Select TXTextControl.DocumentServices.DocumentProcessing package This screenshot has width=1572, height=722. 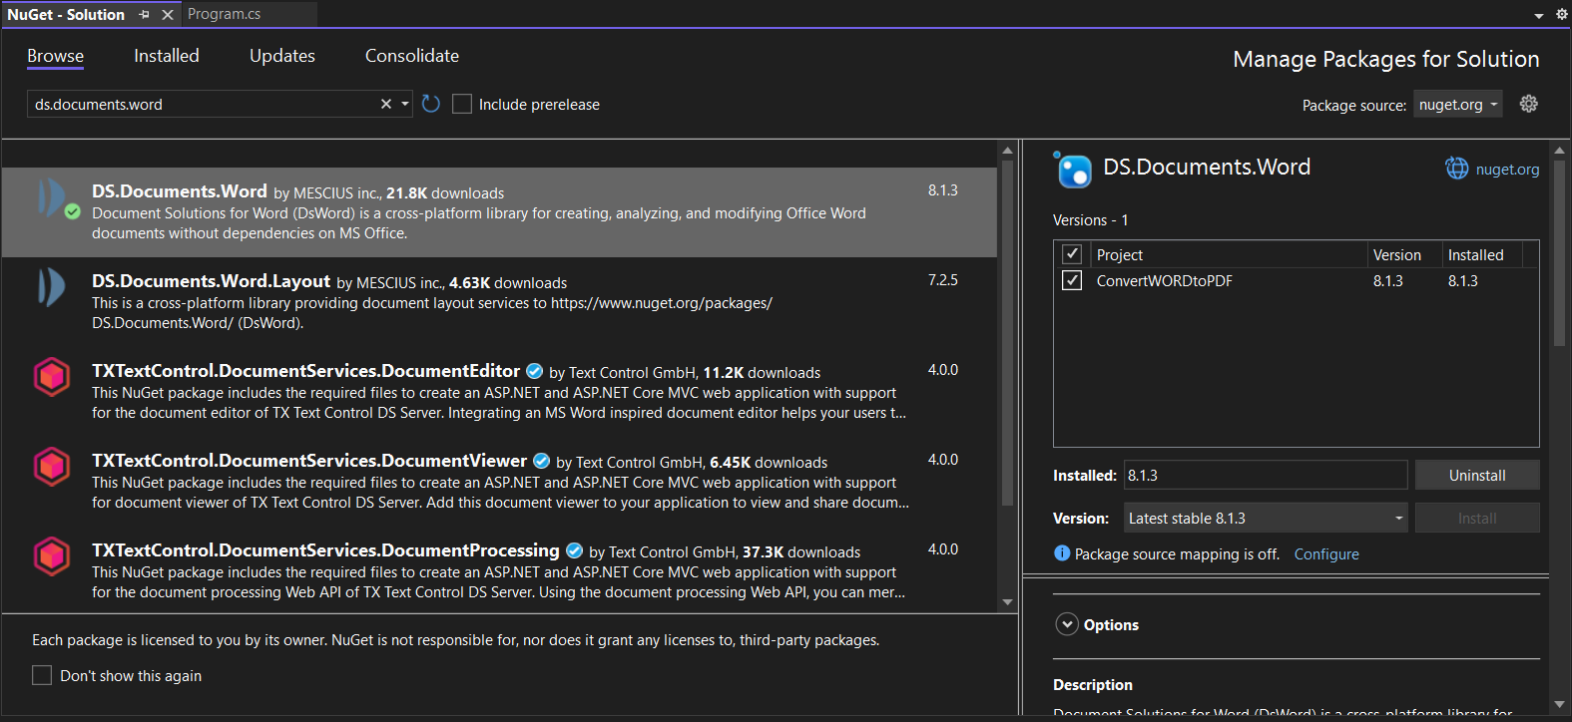(x=499, y=570)
